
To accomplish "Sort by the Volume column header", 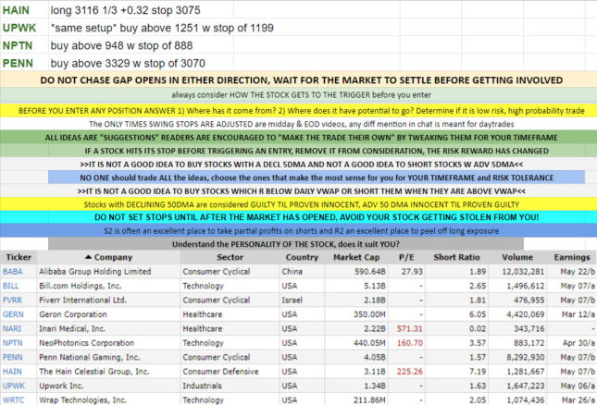I will point(517,257).
